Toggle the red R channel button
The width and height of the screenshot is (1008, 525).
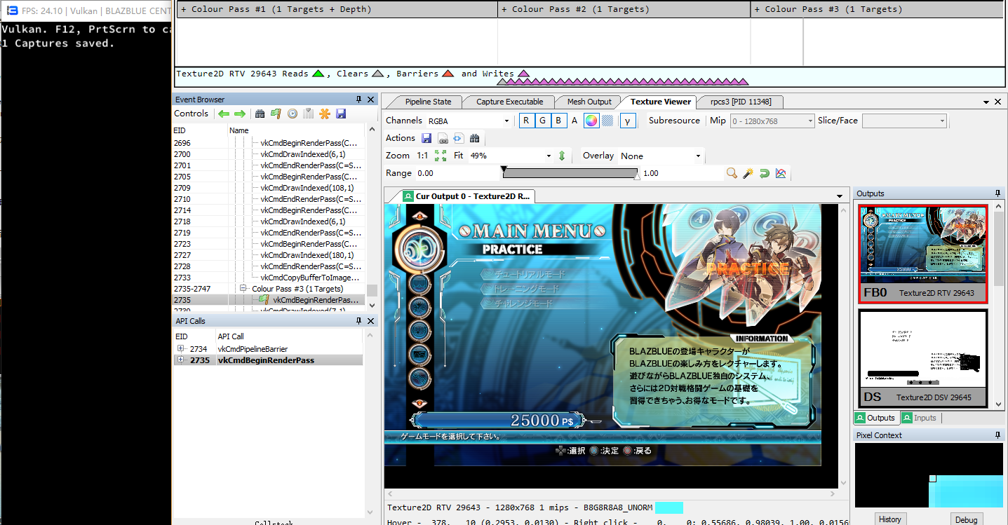(x=527, y=121)
